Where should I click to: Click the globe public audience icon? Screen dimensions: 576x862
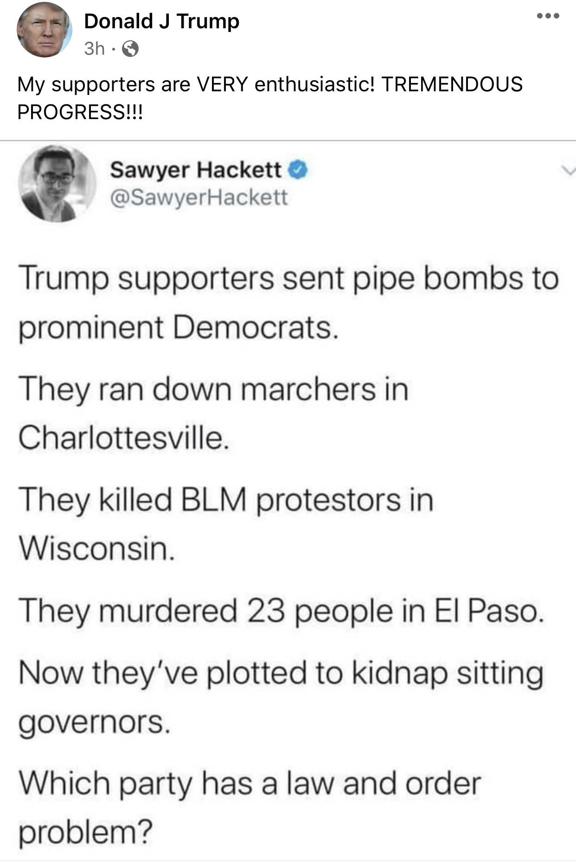coord(130,49)
